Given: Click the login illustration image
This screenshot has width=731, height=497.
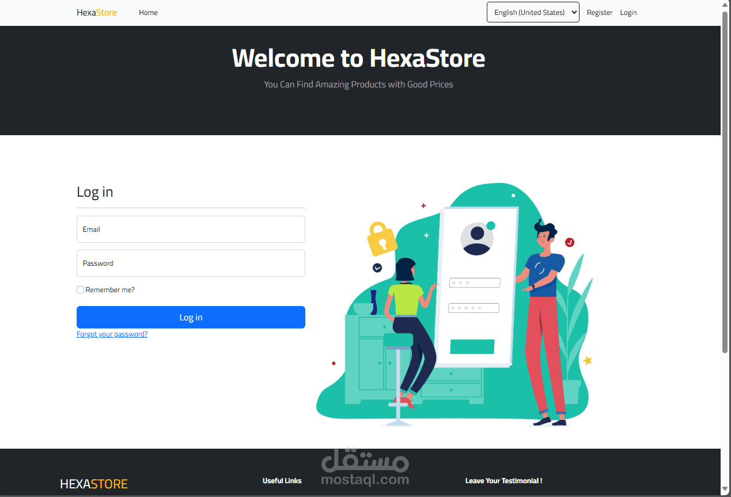Looking at the screenshot, I should pyautogui.click(x=454, y=305).
